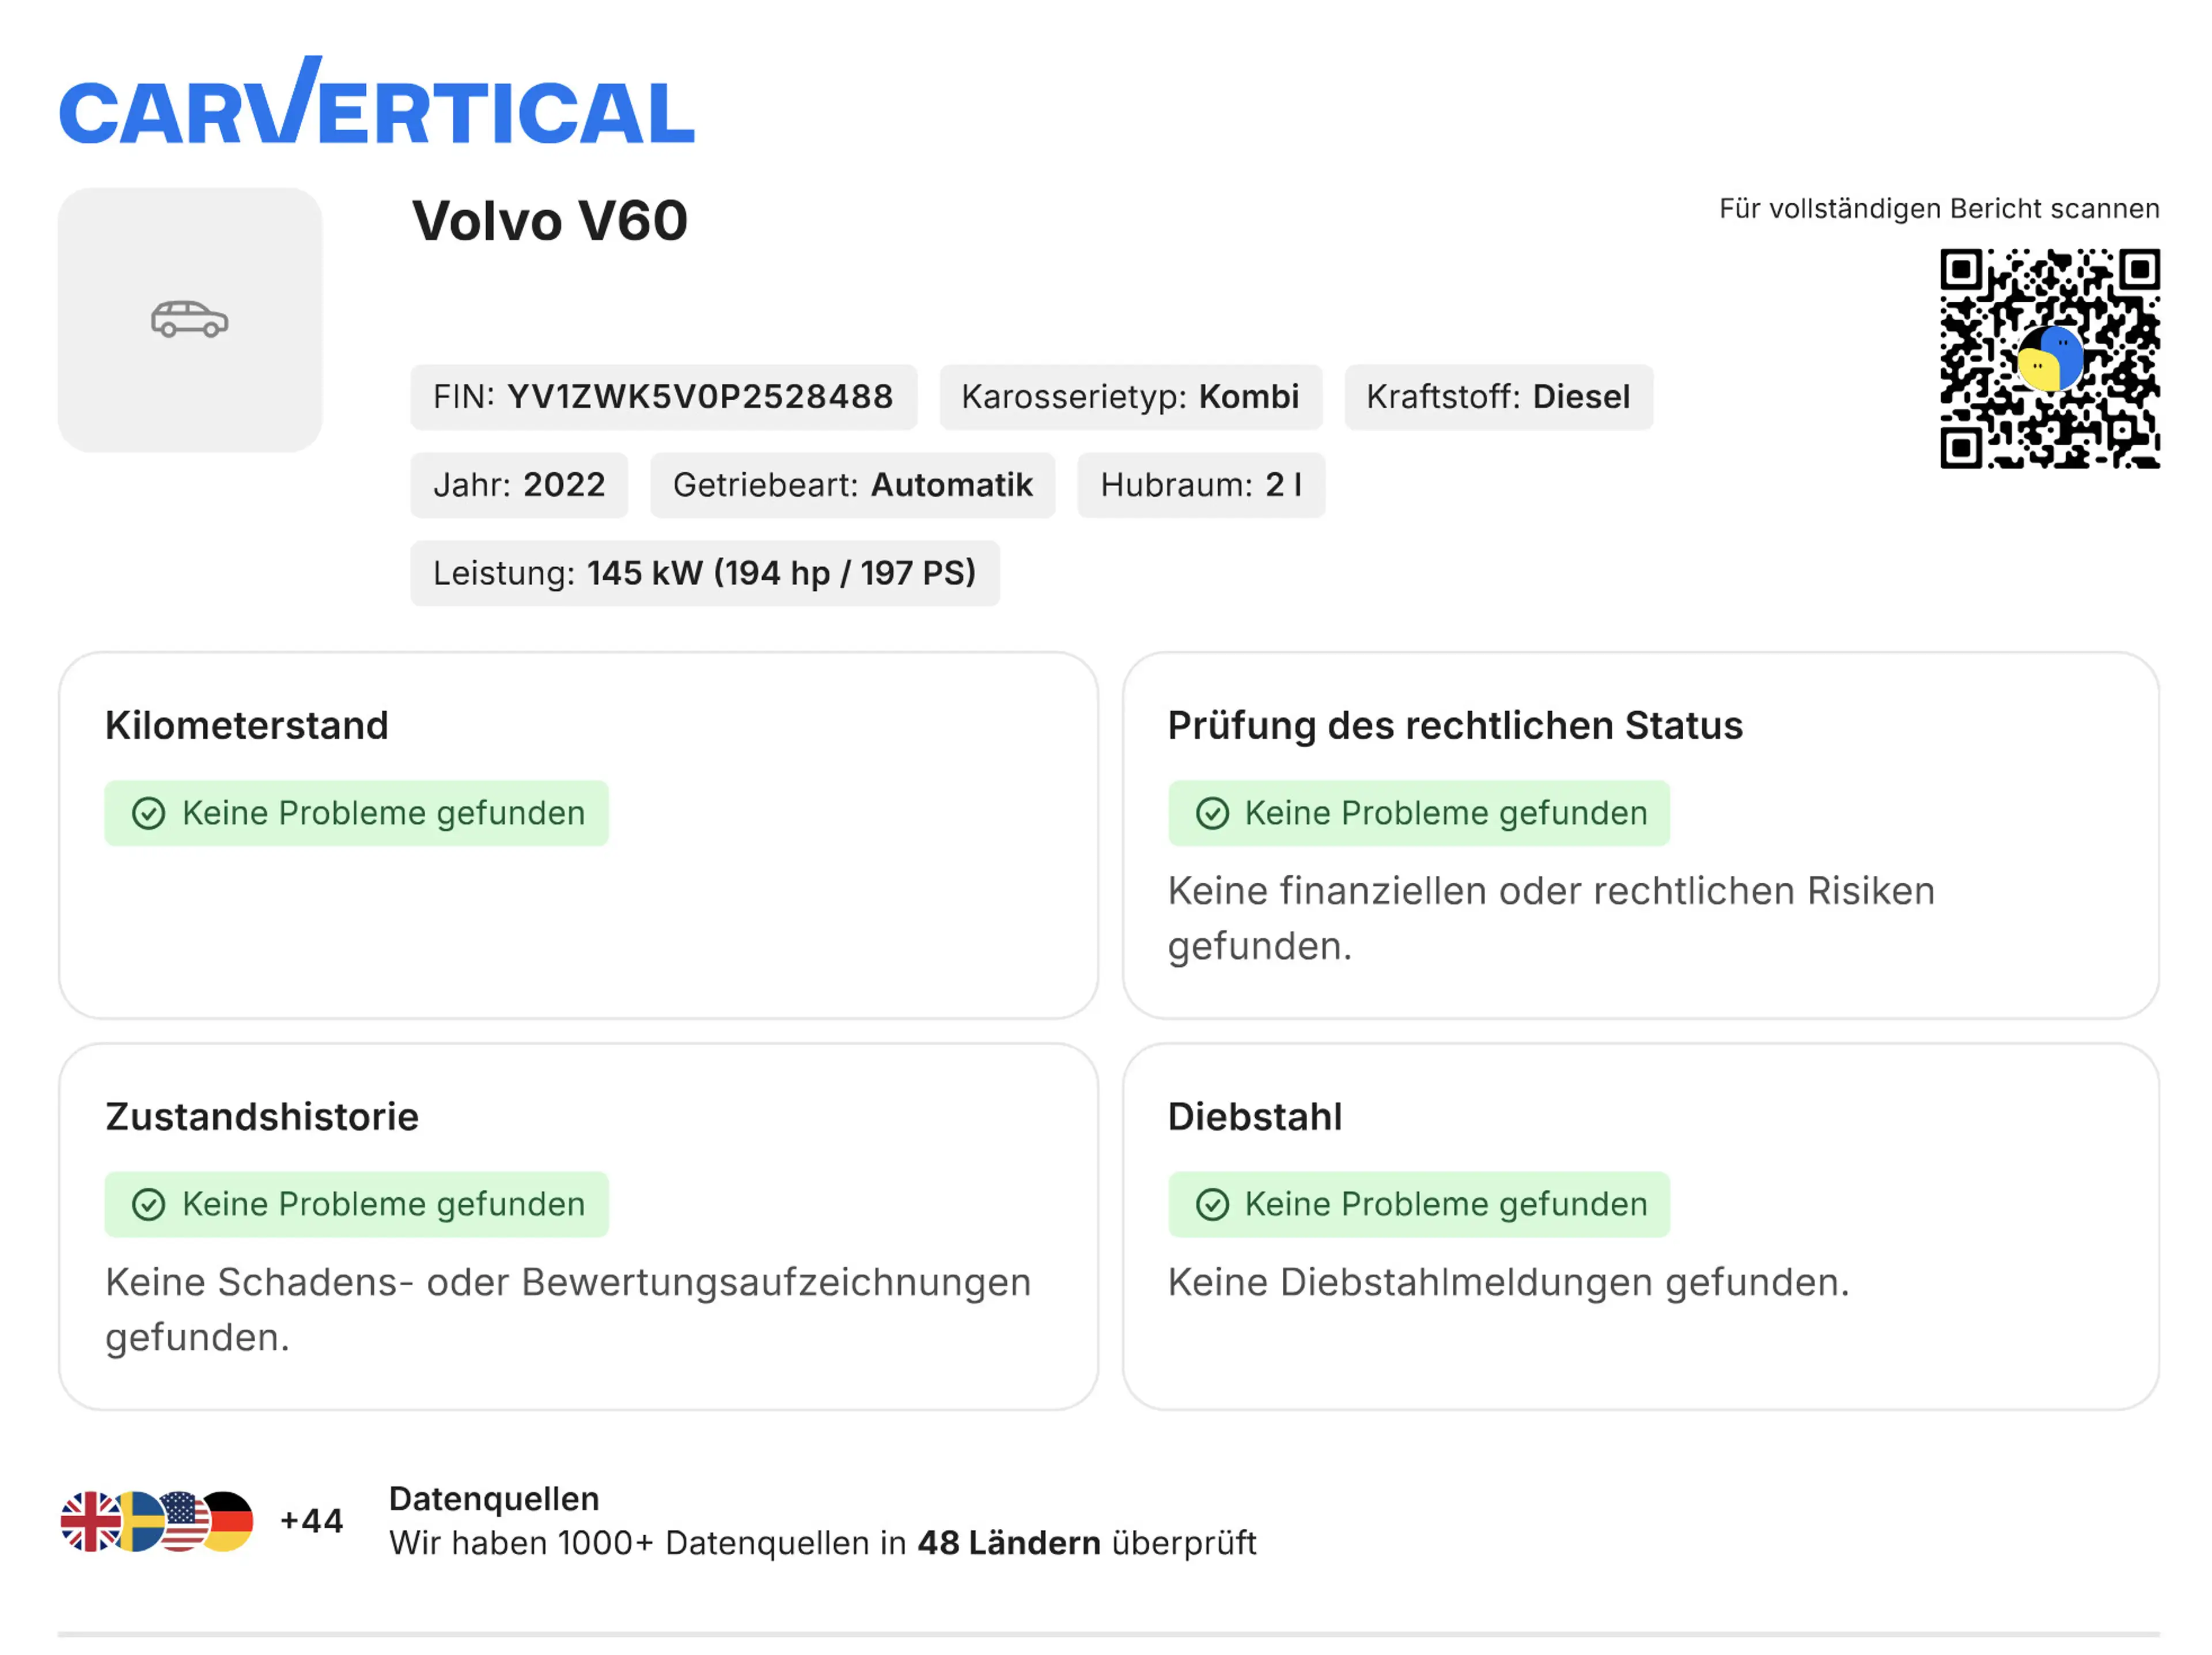Click checkmark icon under Kilometerstand
This screenshot has height=1655, width=2212.
[149, 814]
